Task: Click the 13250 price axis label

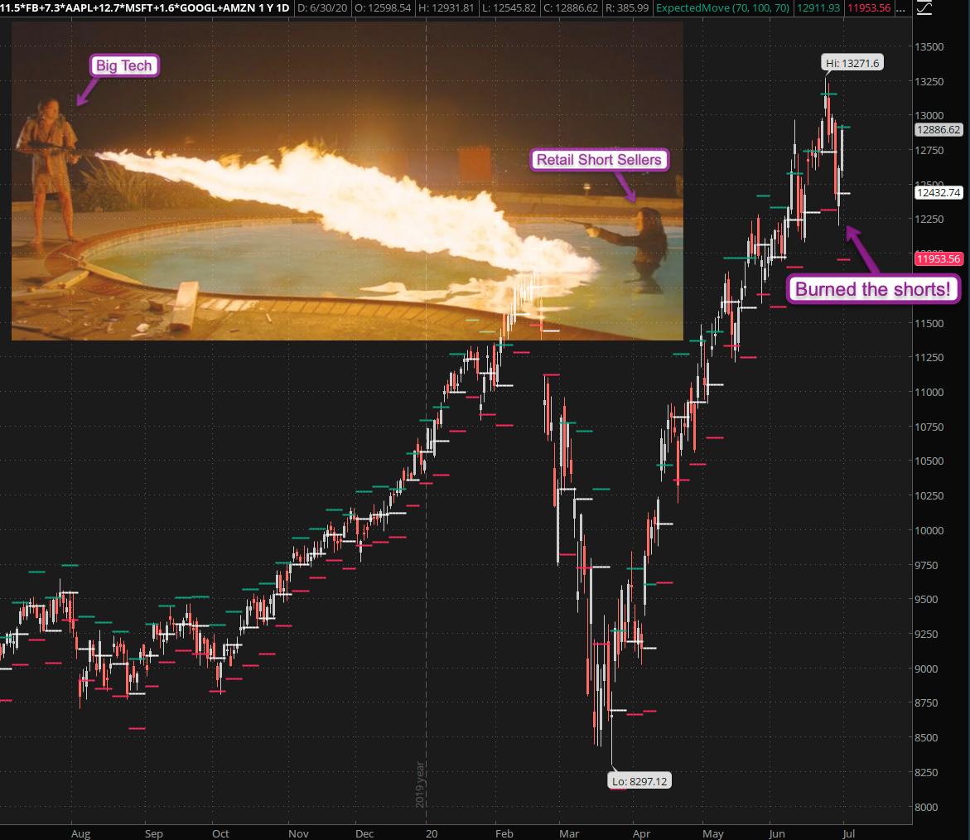Action: click(929, 82)
